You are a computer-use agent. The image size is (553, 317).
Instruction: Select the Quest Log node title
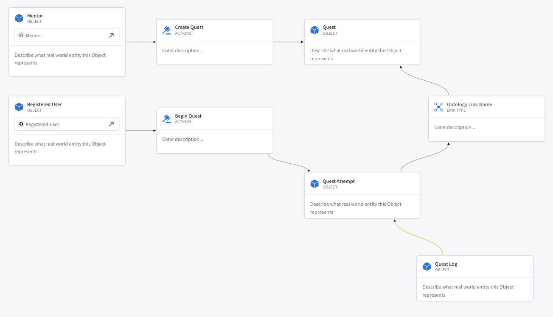(x=446, y=264)
